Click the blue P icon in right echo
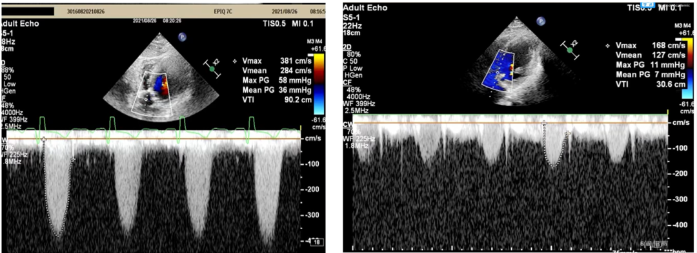 540,21
